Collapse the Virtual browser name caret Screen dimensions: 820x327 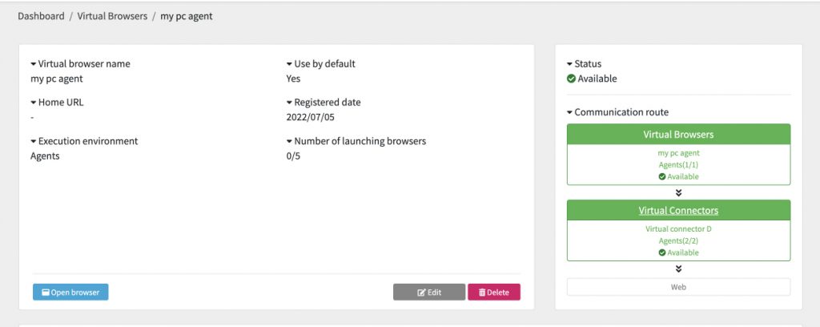click(x=34, y=64)
